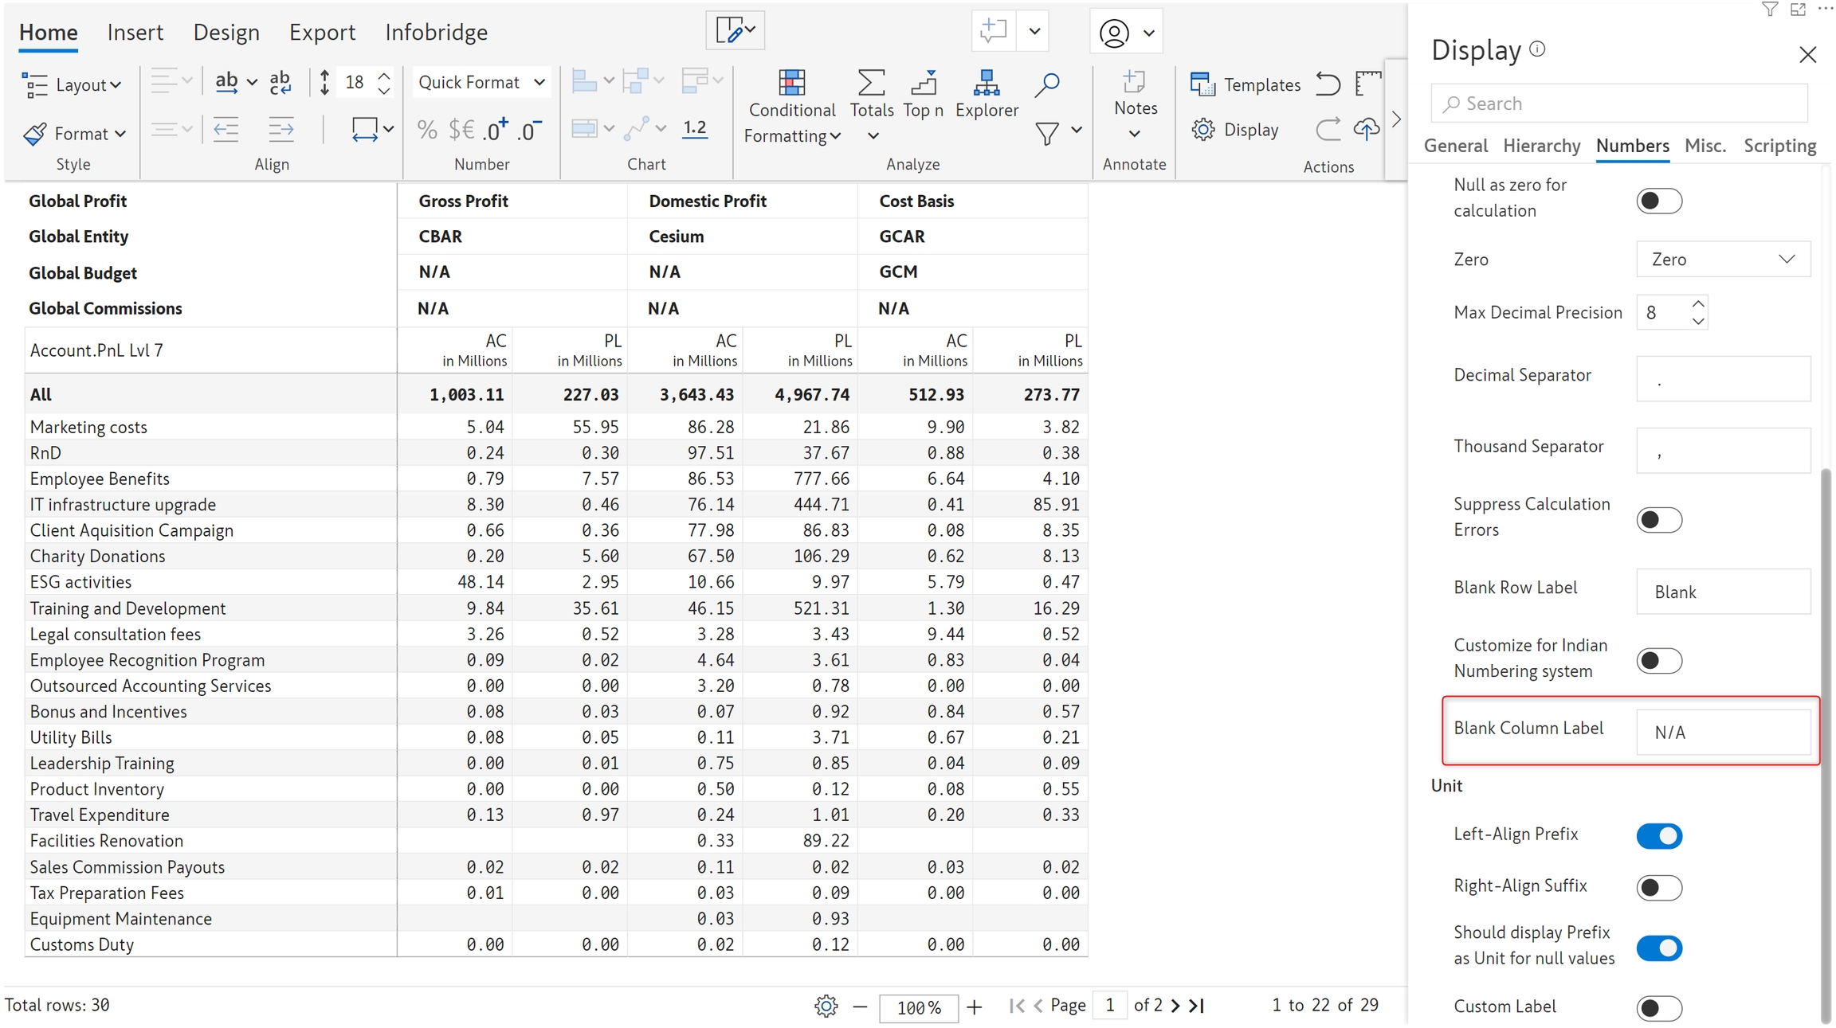Open the Export ribbon tab

coord(322,33)
